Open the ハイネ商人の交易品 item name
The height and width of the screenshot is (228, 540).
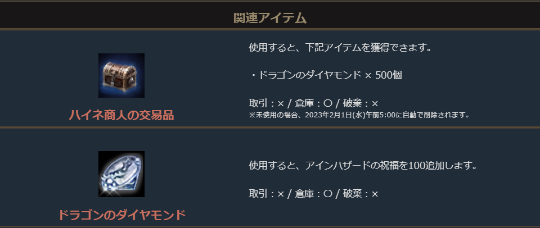pyautogui.click(x=121, y=116)
